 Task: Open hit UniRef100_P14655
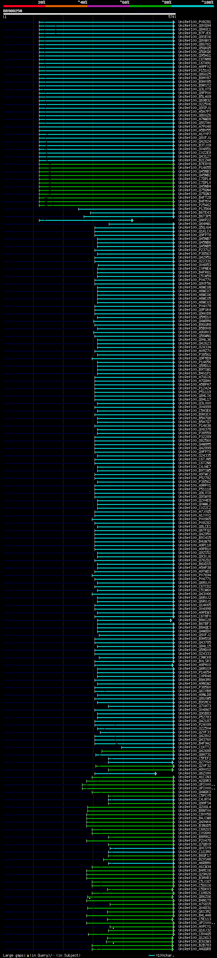[195, 168]
